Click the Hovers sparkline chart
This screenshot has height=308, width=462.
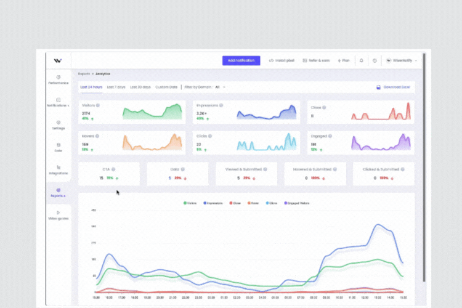152,142
